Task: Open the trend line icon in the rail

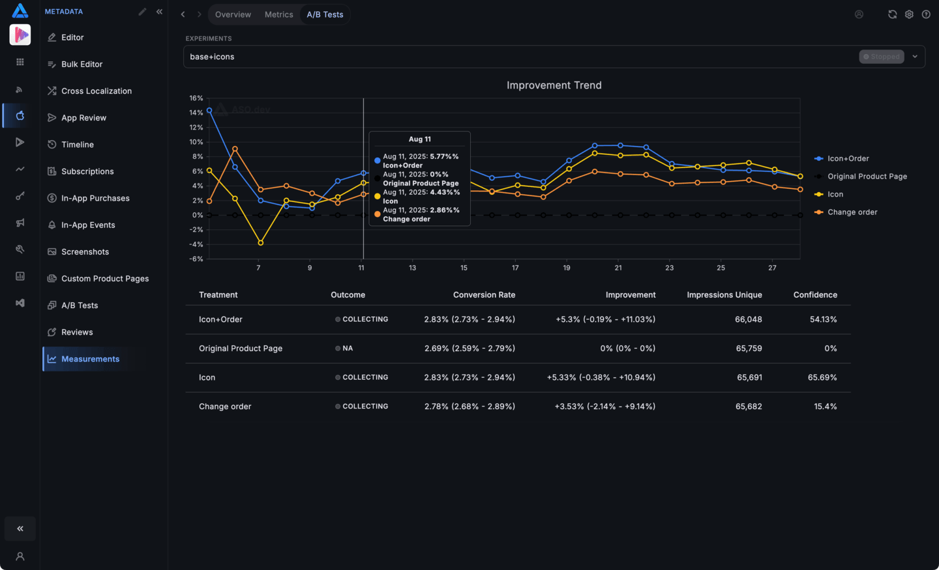Action: pos(20,169)
